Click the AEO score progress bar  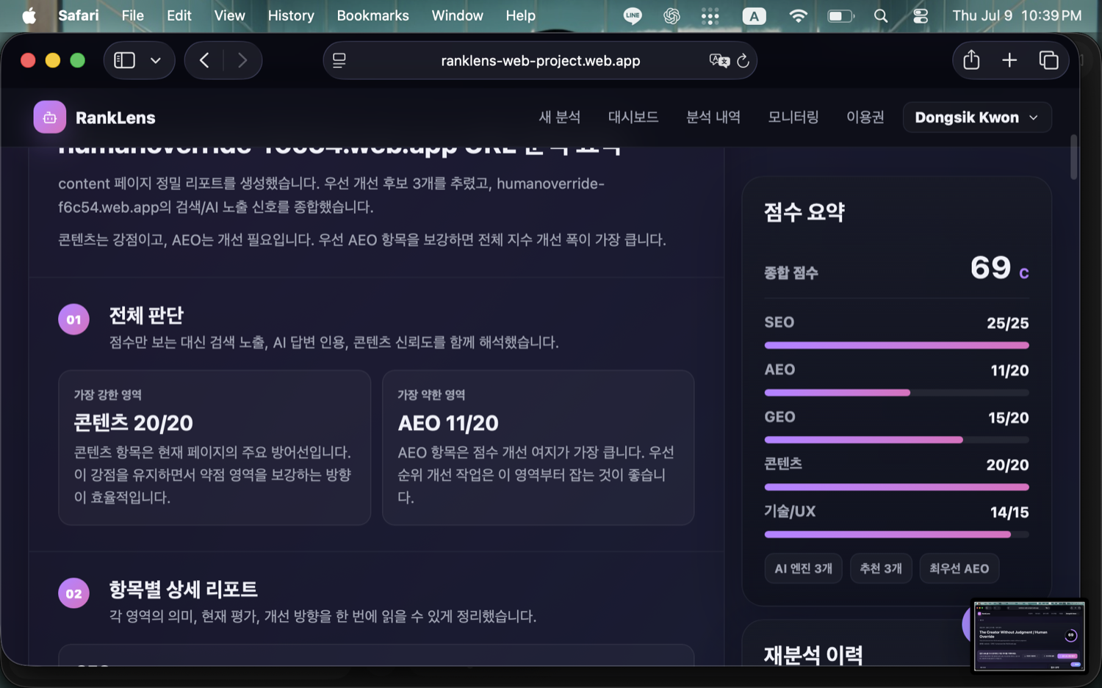point(896,393)
